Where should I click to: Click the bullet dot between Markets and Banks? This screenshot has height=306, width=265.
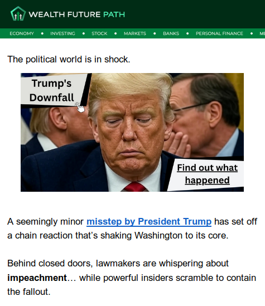coord(155,33)
